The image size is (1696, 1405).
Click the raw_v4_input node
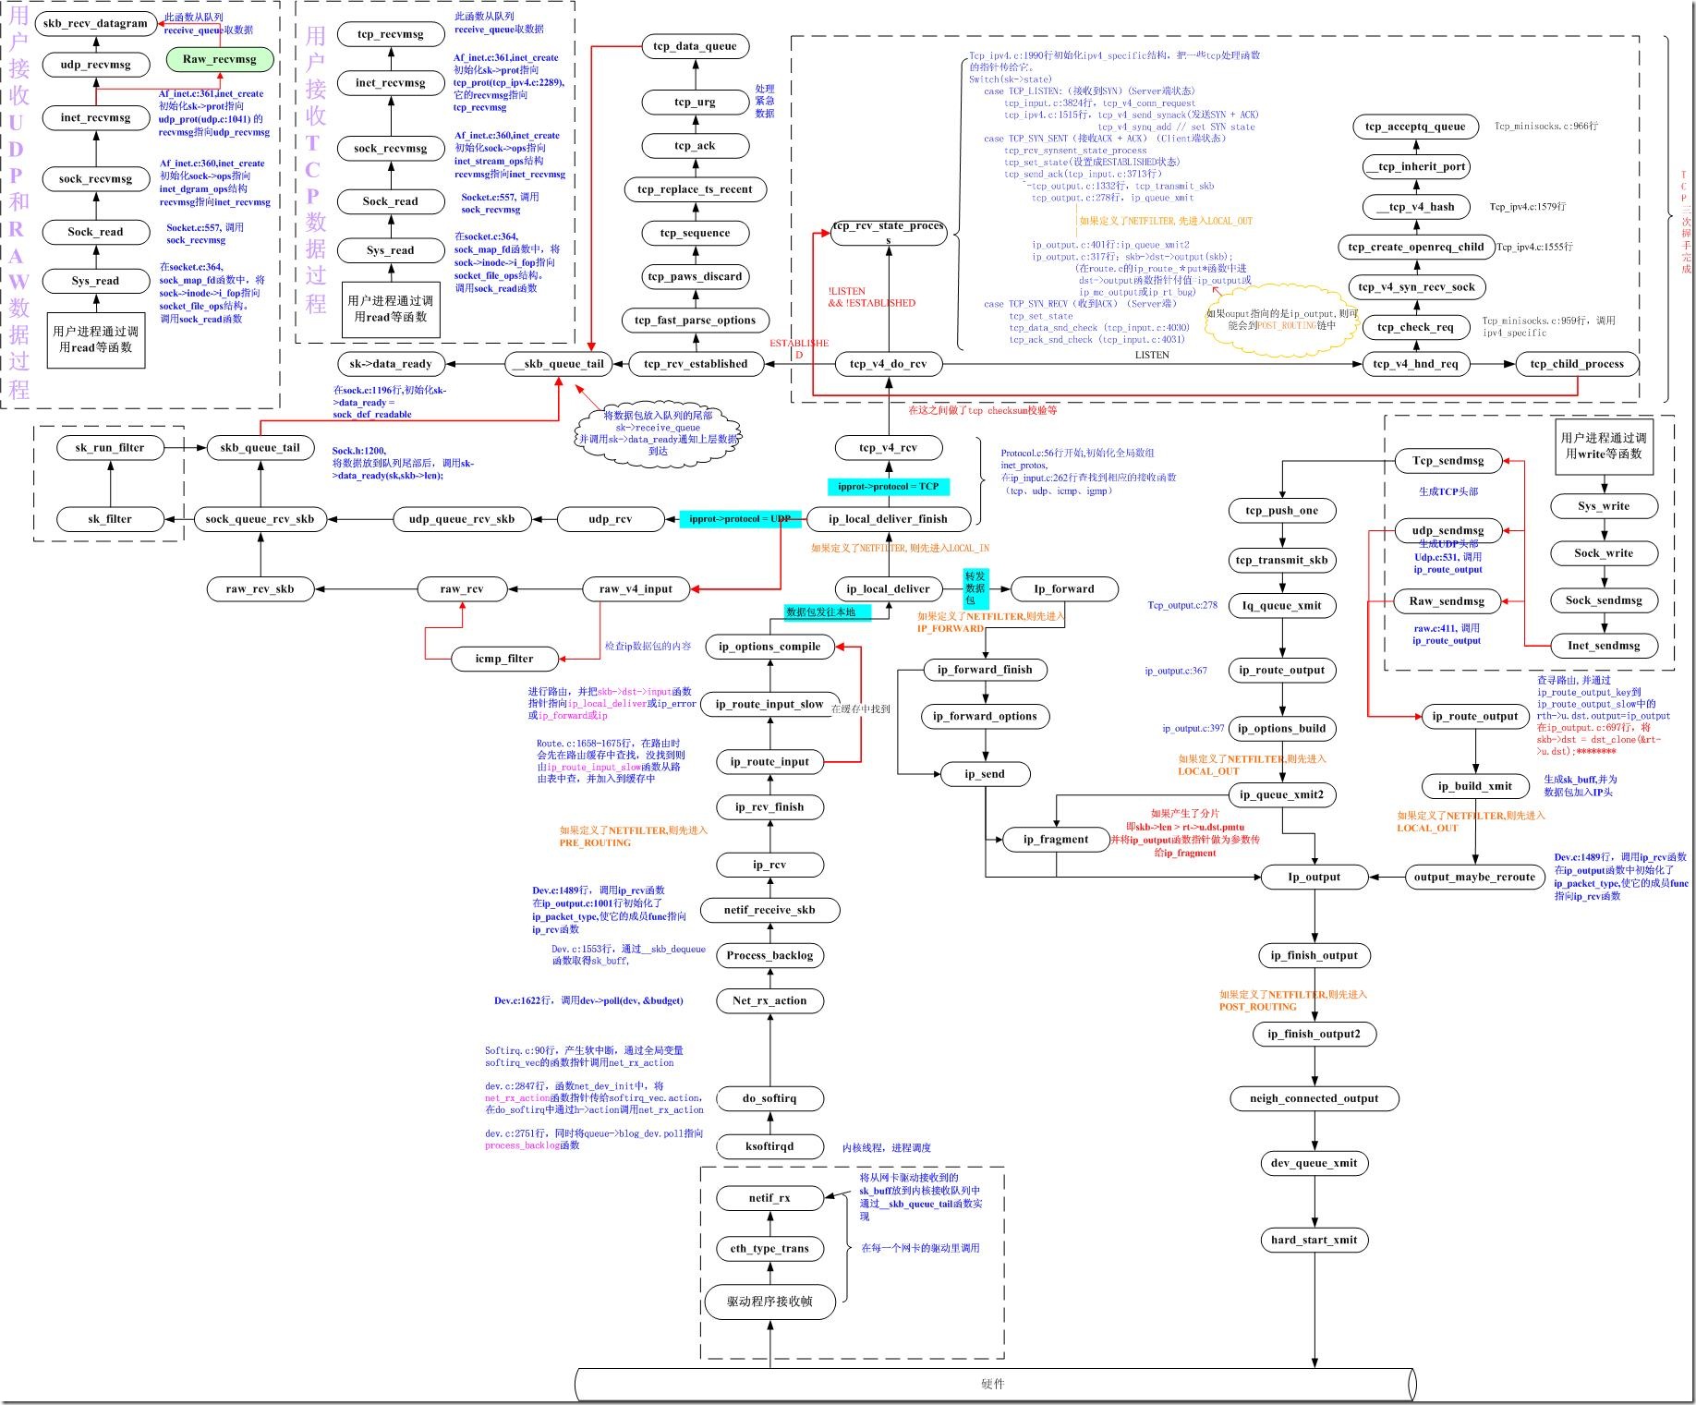(x=636, y=588)
